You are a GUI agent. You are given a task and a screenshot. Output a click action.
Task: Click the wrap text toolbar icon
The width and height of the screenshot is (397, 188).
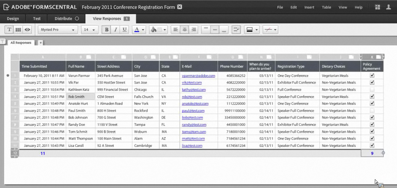click(236, 30)
